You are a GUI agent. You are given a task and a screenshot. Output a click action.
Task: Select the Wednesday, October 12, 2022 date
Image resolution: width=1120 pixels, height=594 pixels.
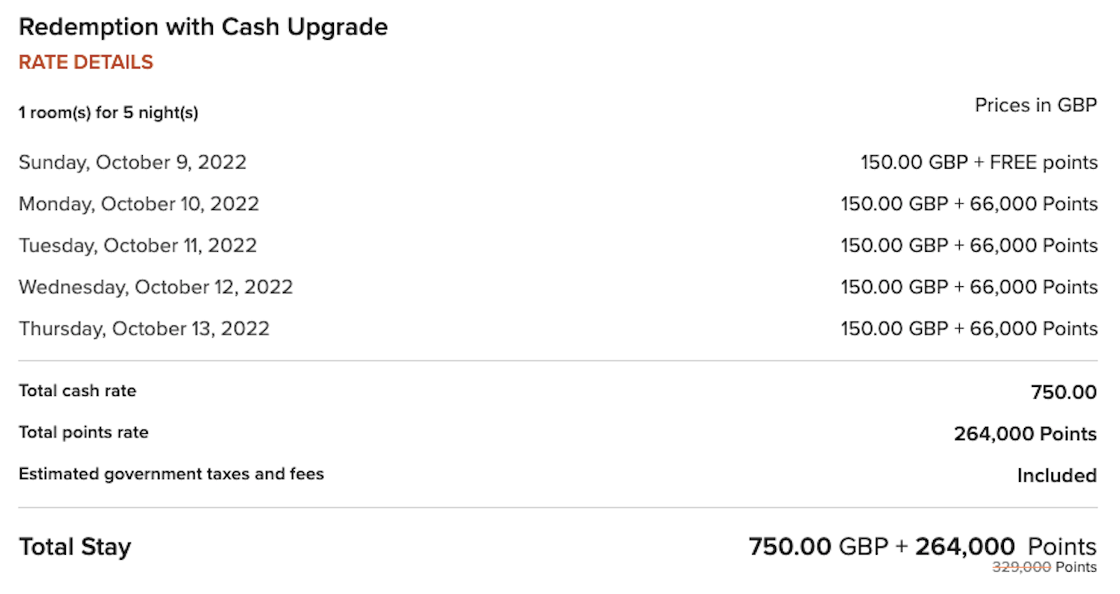point(155,287)
